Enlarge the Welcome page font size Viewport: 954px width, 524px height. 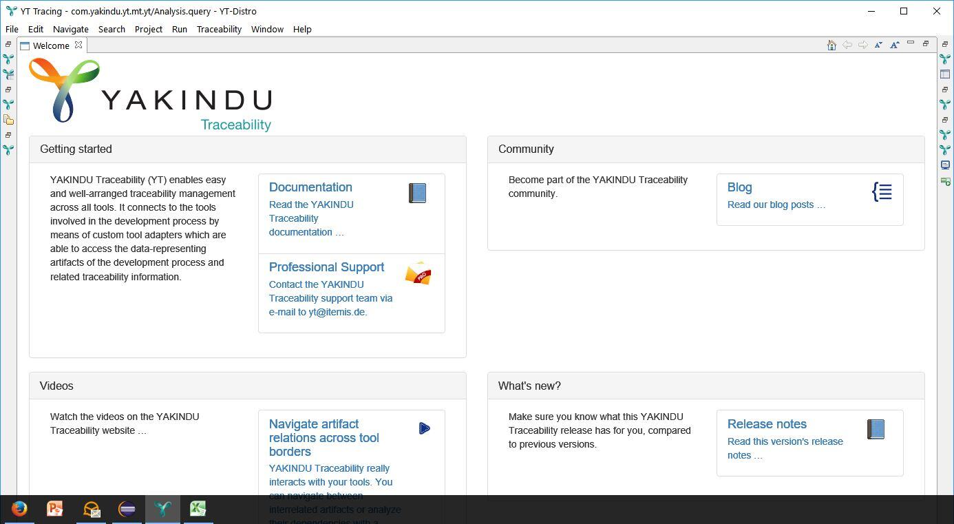pyautogui.click(x=895, y=45)
